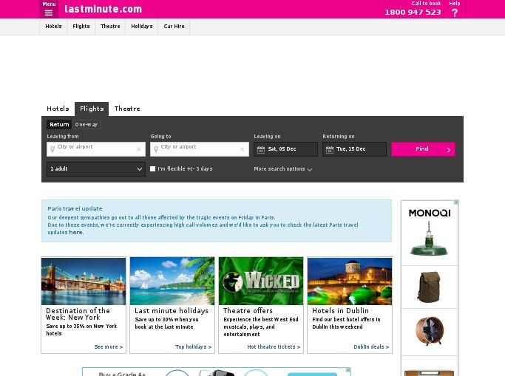Click the wooden fan in MONOQI ad
Viewport: 505px width, 376px height.
click(430, 331)
